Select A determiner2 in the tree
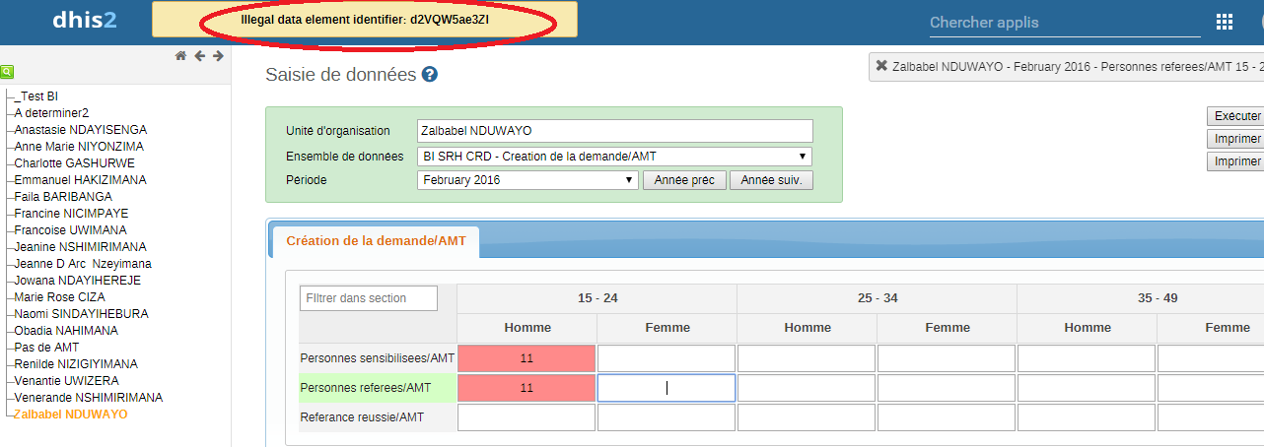 pyautogui.click(x=51, y=113)
